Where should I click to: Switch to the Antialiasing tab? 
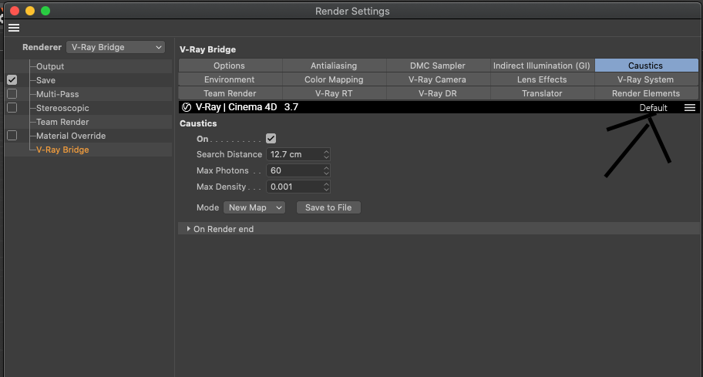(x=334, y=66)
